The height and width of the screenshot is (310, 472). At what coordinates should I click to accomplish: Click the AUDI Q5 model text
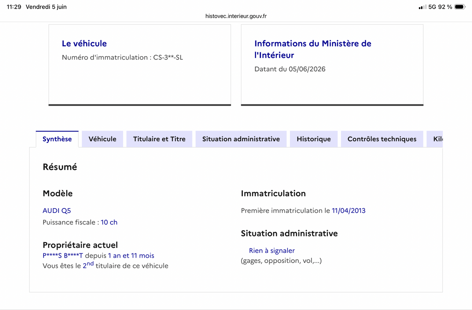57,210
